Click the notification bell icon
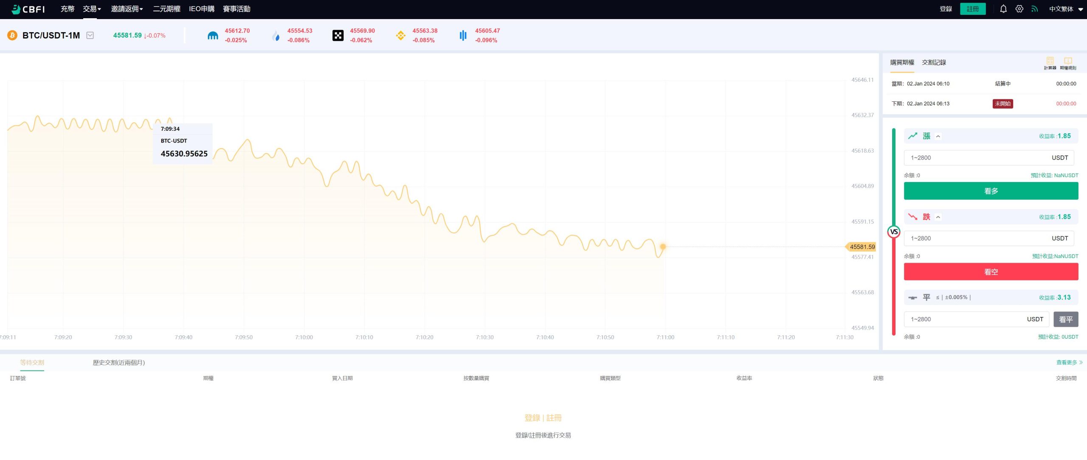Viewport: 1087px width, 460px height. (1003, 9)
